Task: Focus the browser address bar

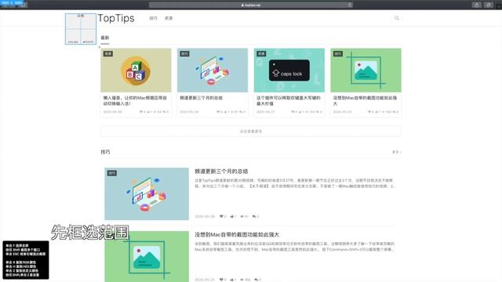Action: click(251, 5)
